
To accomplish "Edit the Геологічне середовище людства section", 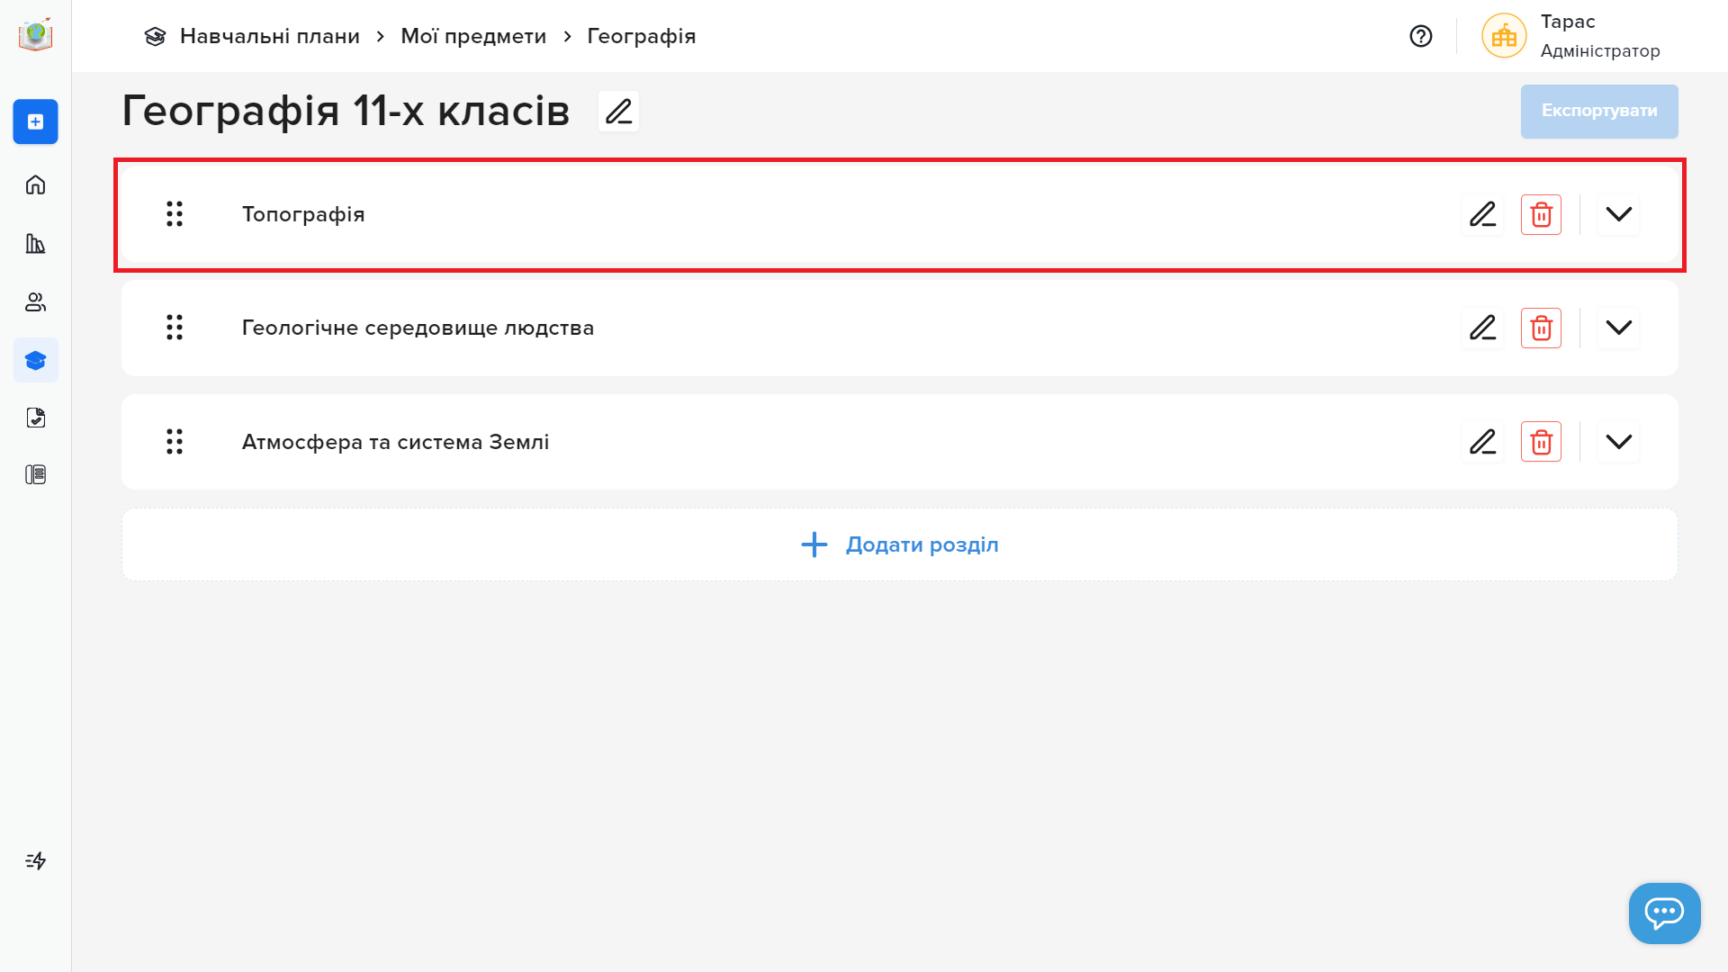I will click(1482, 328).
